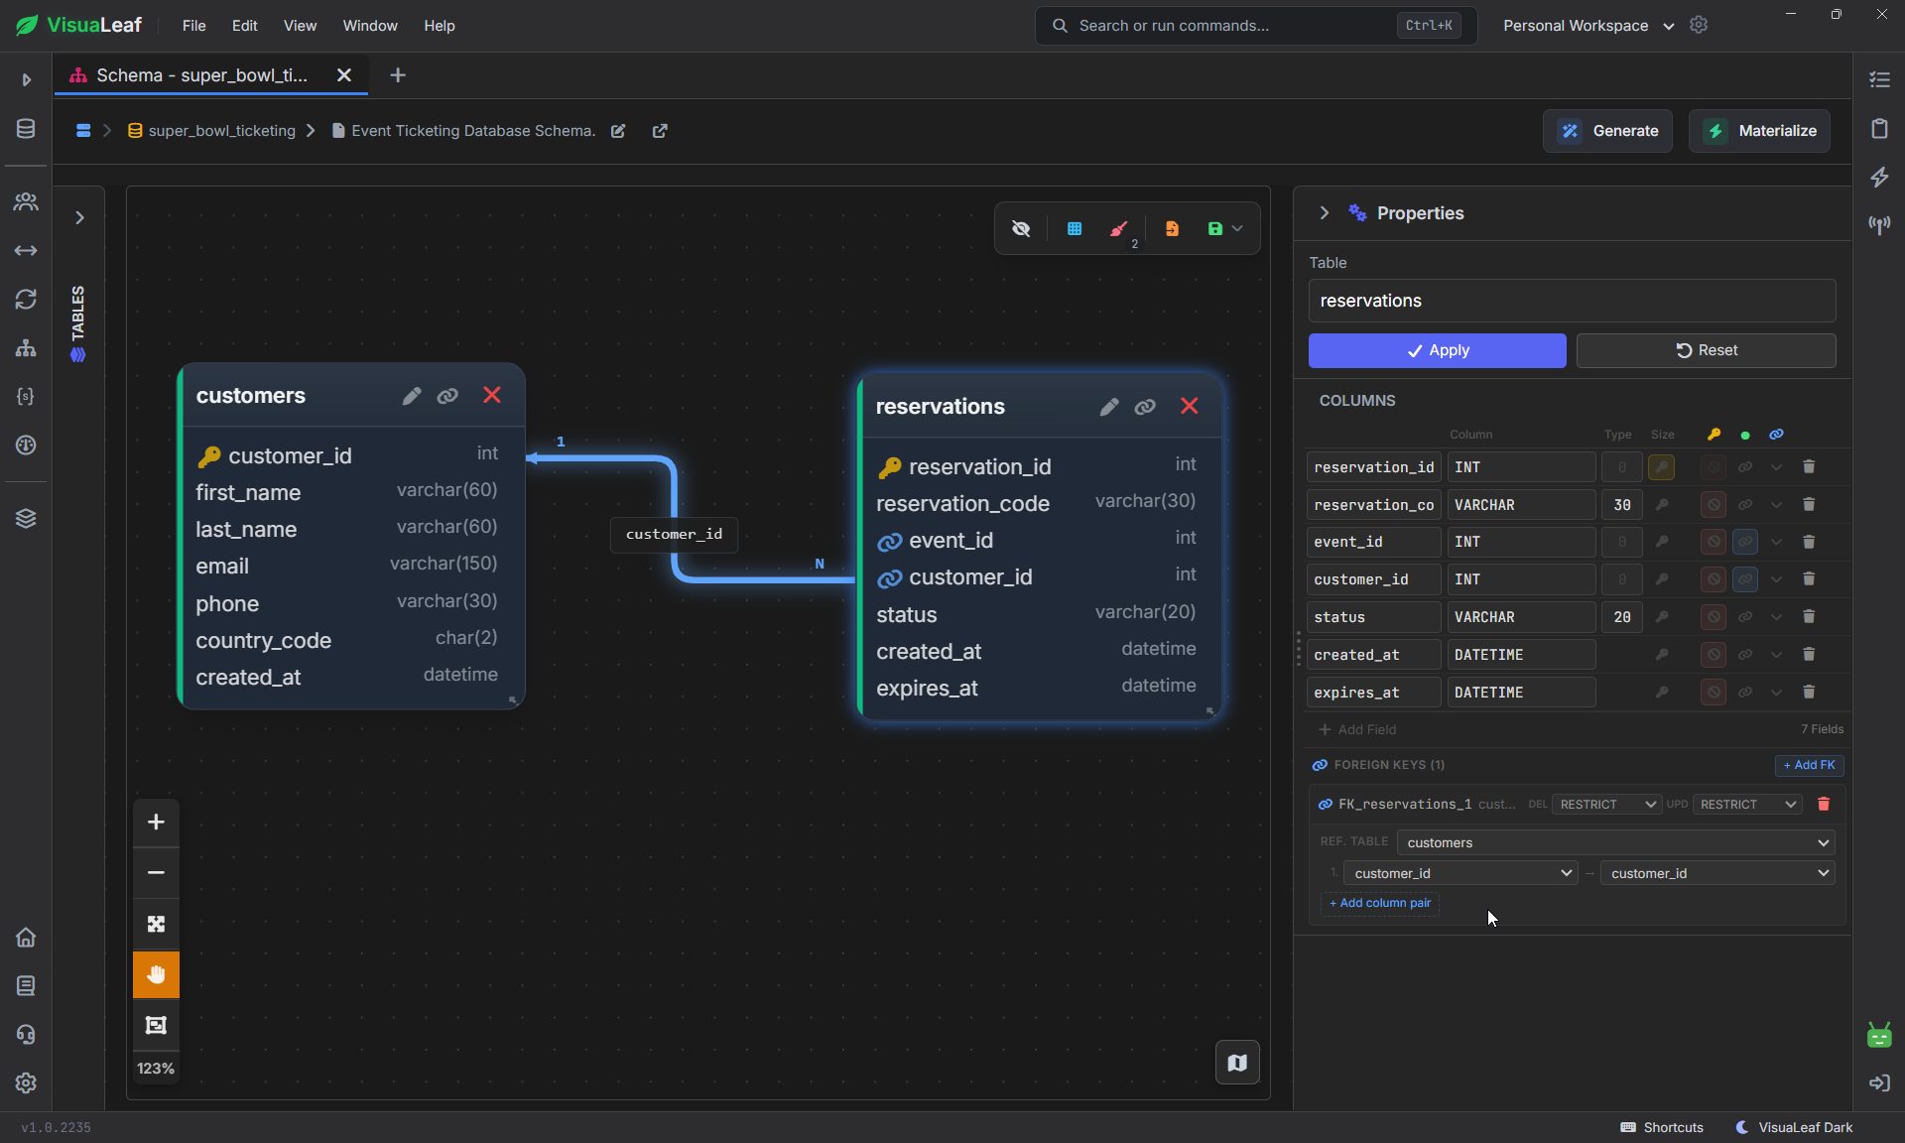Open the Help menu

coord(440,26)
